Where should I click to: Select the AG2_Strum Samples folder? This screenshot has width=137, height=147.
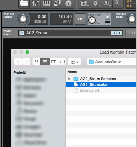[x=101, y=79]
